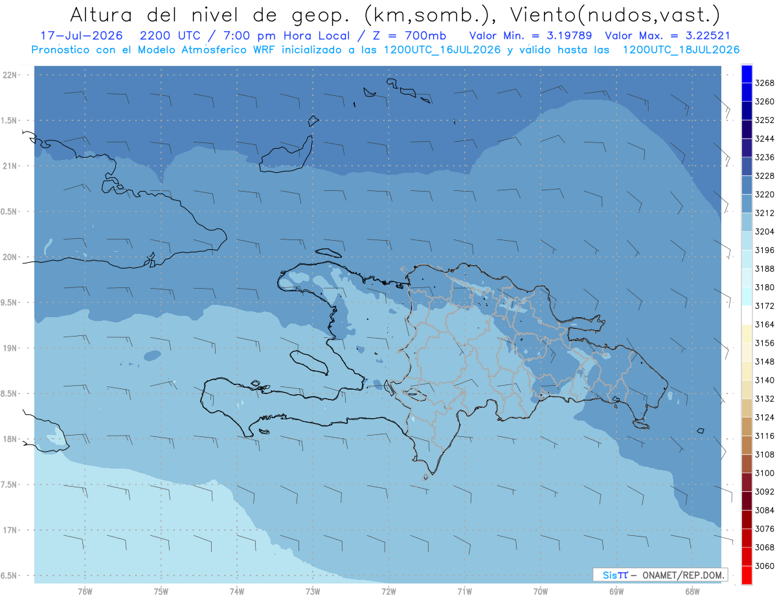
Task: Select the '1200UTC_18JUL2026' valid-until timestamp
Action: click(x=681, y=50)
